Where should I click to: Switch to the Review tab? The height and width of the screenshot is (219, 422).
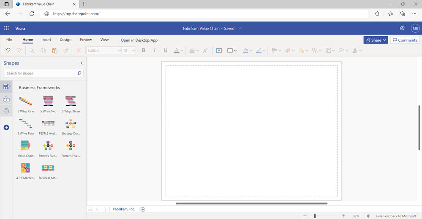86,40
